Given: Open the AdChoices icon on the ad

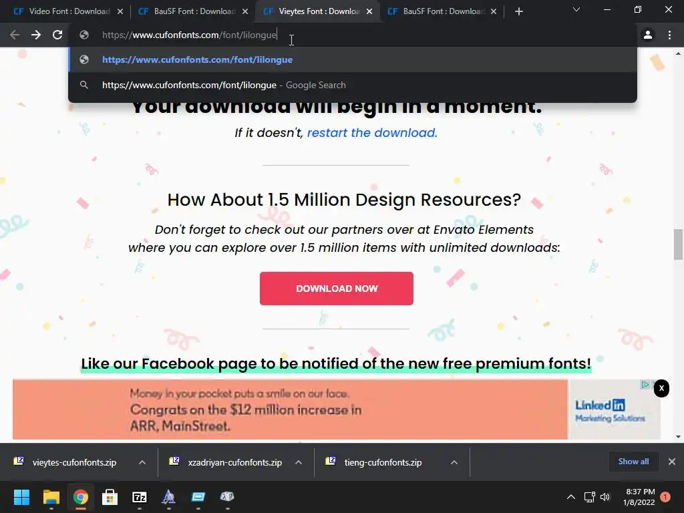Looking at the screenshot, I should pyautogui.click(x=645, y=385).
